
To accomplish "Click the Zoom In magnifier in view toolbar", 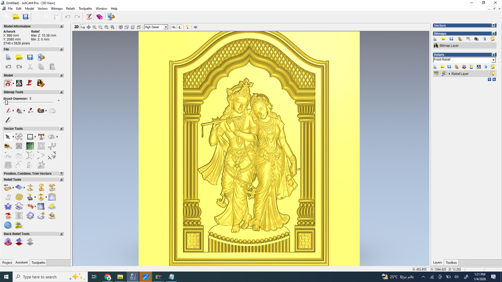I will click(x=94, y=27).
